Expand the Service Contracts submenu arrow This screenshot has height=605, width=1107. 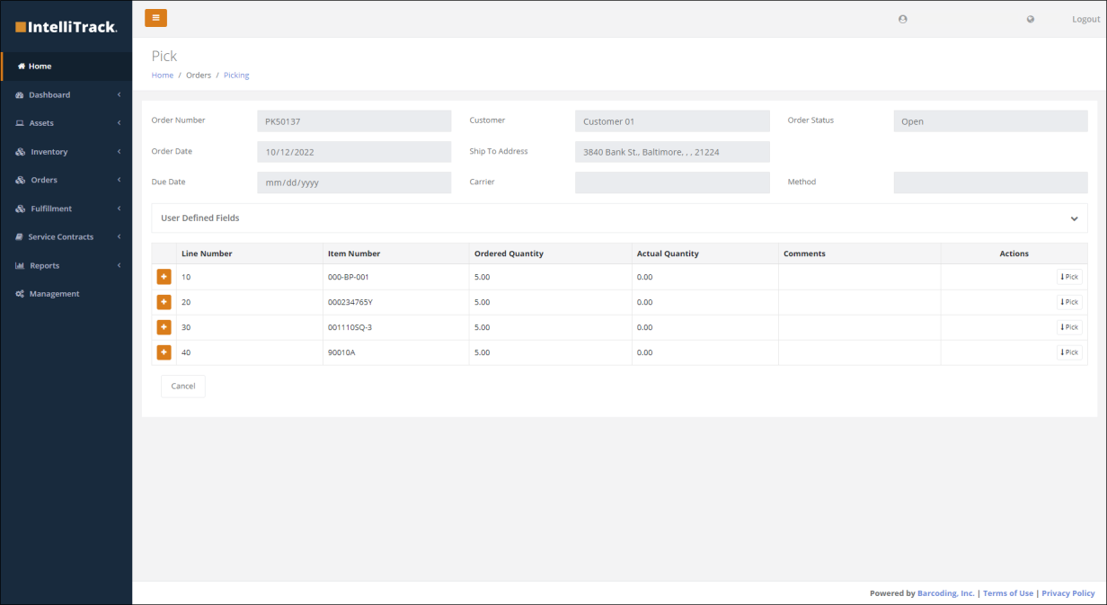119,237
